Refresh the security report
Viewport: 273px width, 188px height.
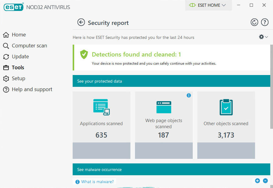[254, 22]
